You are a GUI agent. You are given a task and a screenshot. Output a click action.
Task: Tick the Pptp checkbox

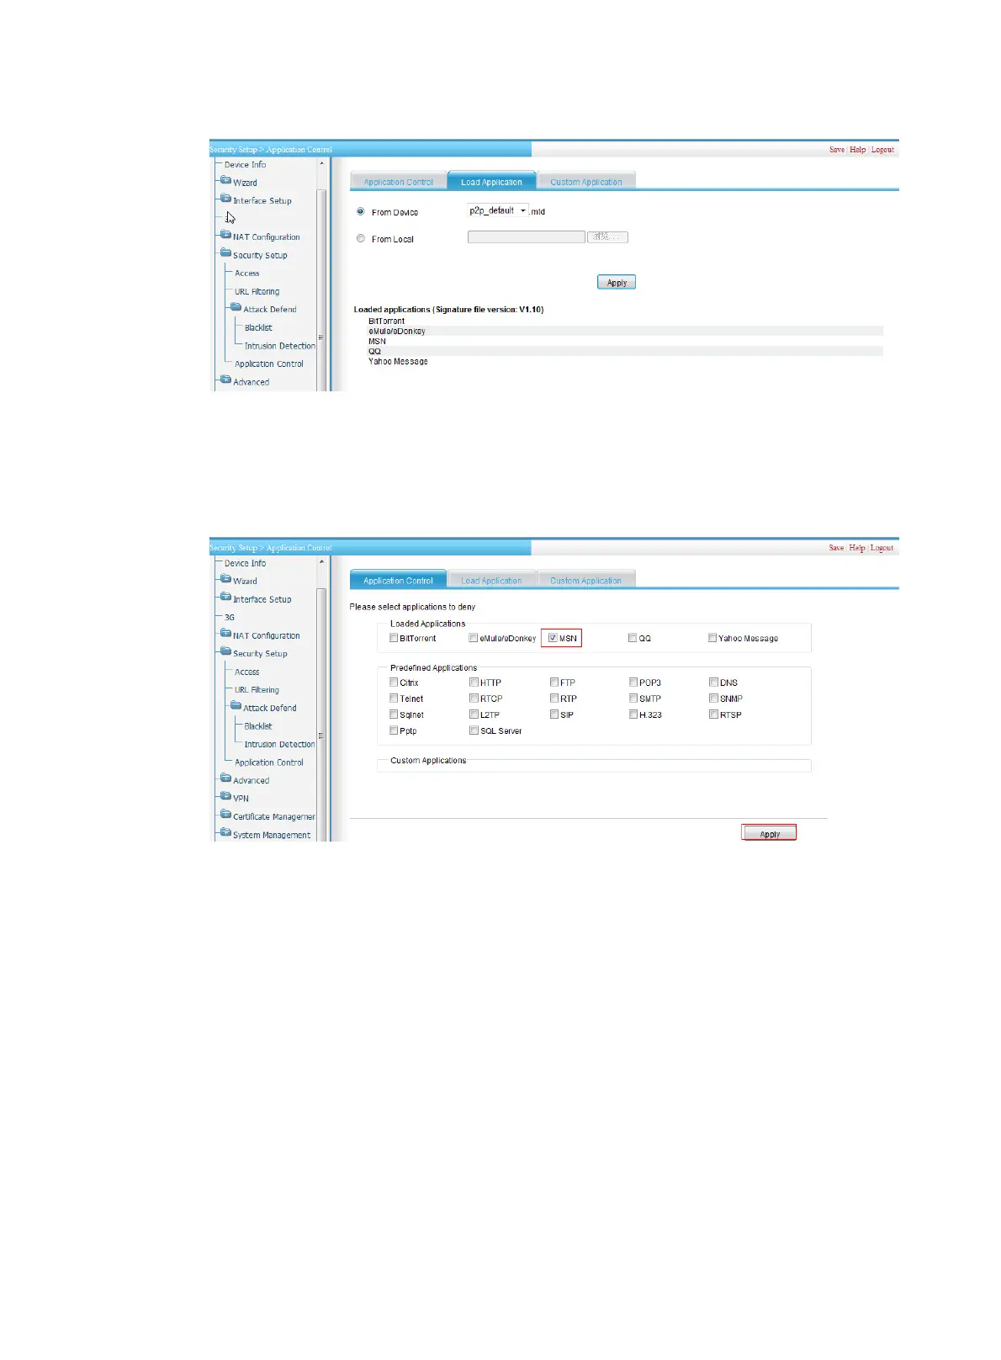pyautogui.click(x=394, y=730)
